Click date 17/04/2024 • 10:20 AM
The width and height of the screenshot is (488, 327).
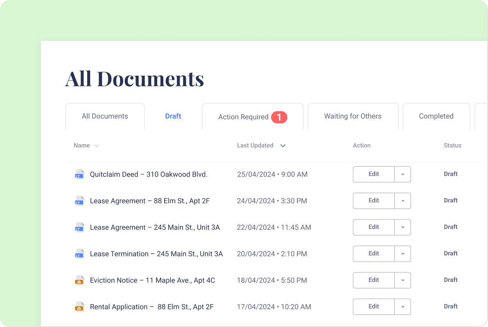(x=274, y=307)
